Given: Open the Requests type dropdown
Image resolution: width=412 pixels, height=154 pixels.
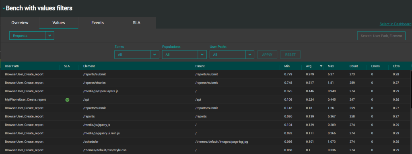Looking at the screenshot, I should pyautogui.click(x=31, y=36).
